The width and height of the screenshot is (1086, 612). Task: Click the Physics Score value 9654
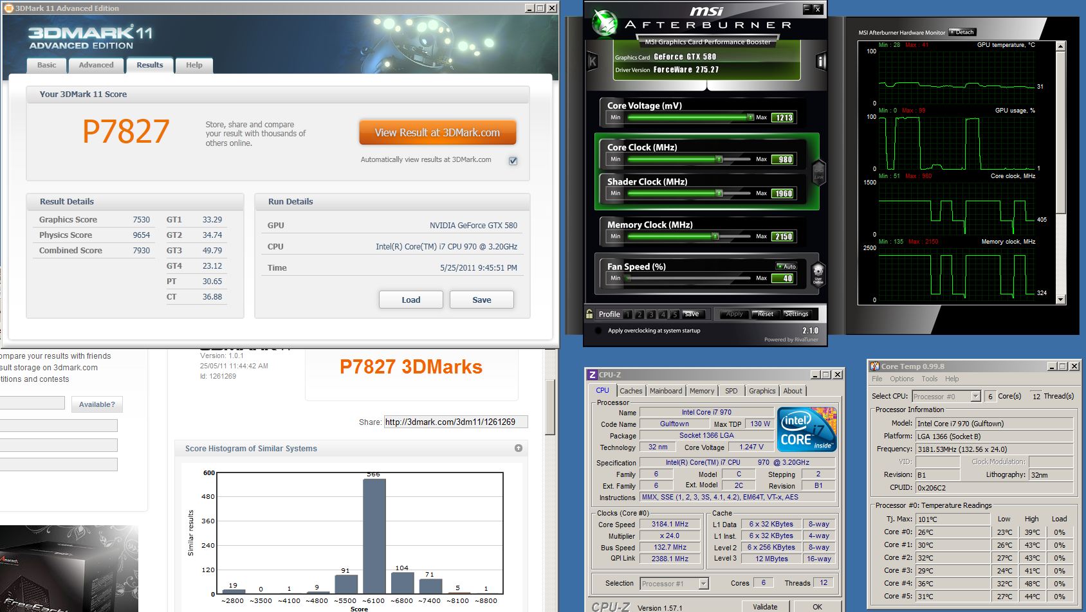[142, 235]
